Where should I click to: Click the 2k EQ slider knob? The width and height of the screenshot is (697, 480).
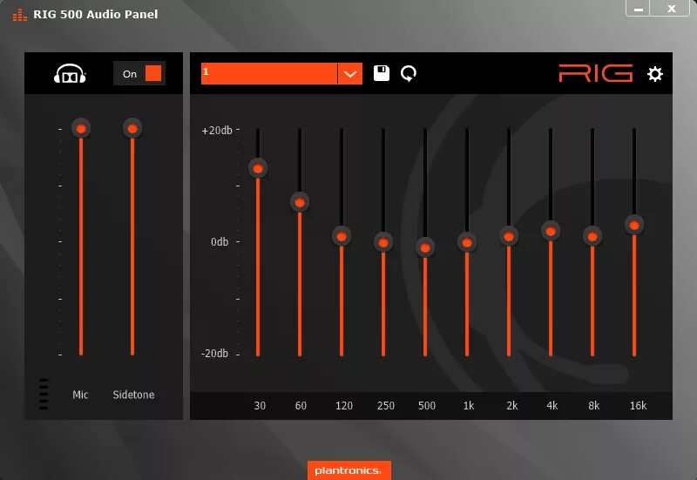pyautogui.click(x=509, y=236)
